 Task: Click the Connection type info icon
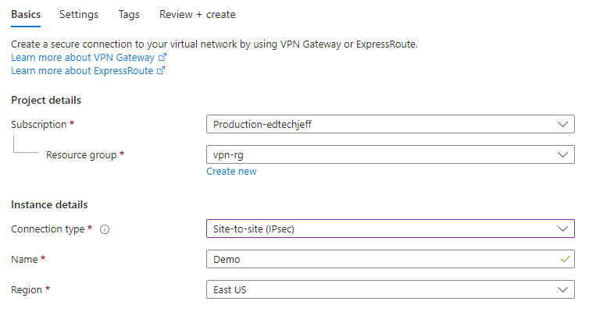pos(105,229)
